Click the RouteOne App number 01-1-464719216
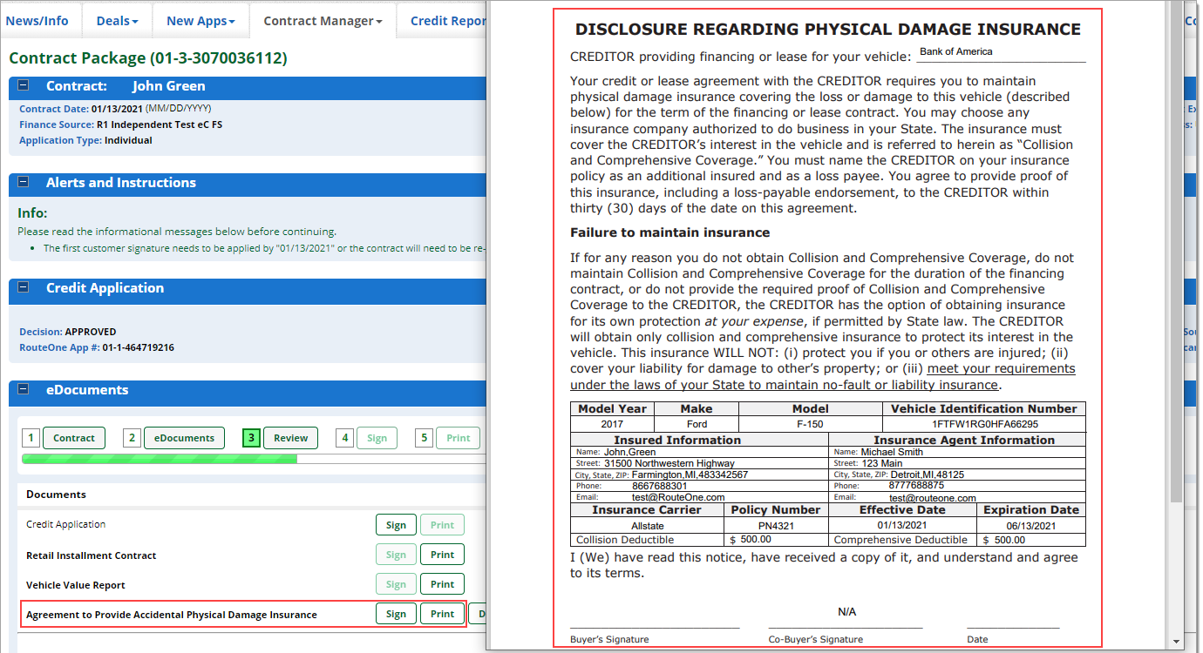 [x=138, y=347]
